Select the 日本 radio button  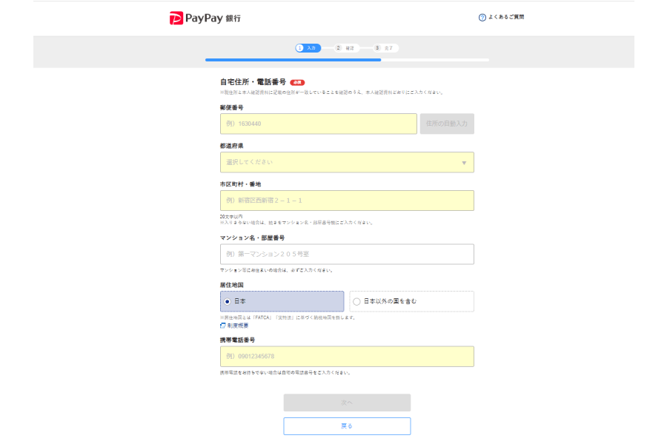pyautogui.click(x=228, y=301)
